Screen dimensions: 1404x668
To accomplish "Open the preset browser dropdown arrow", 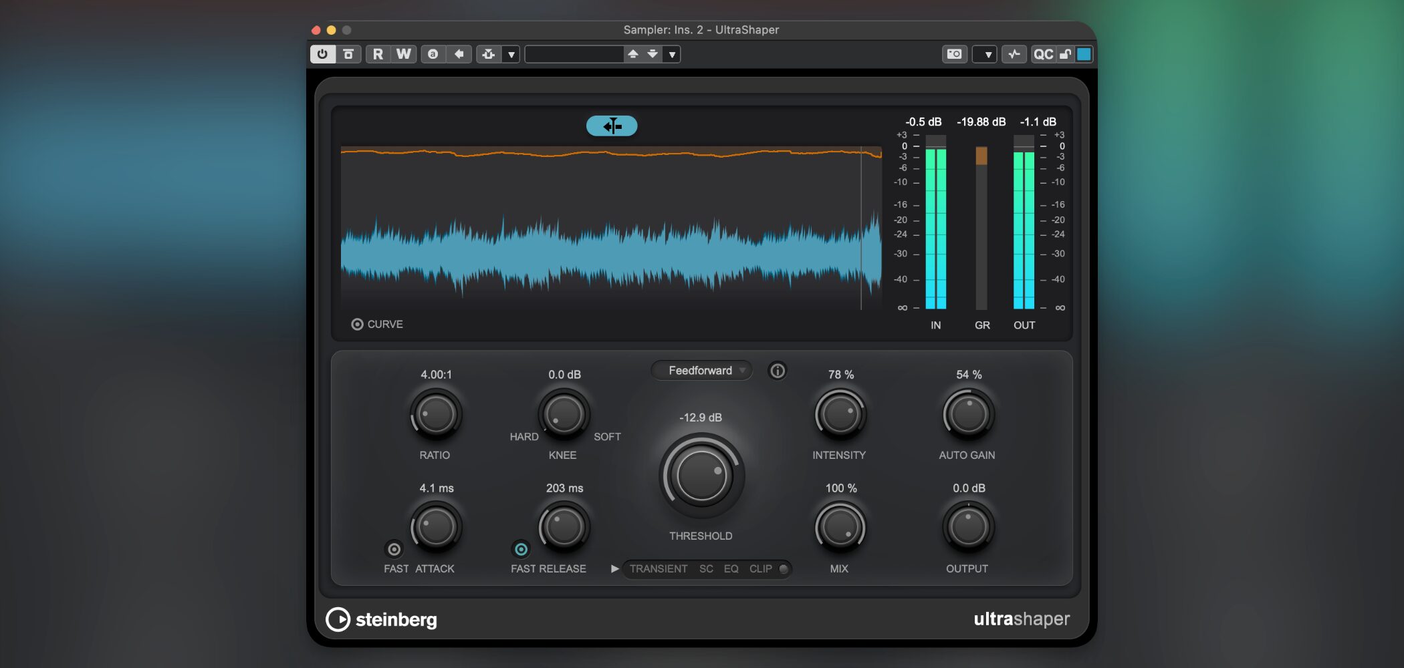I will point(672,54).
